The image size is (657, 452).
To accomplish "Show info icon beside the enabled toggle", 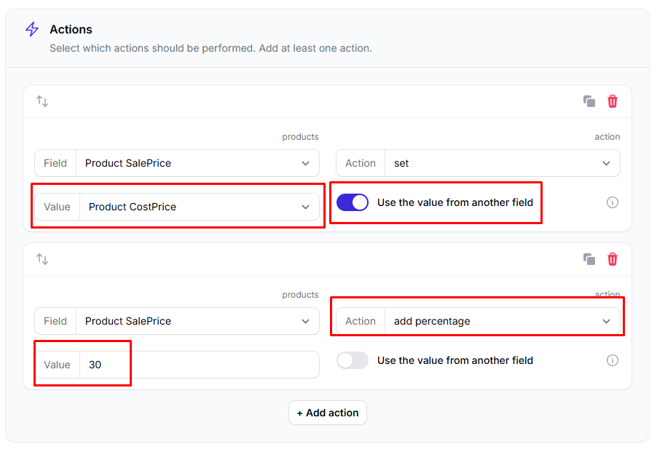I will point(613,202).
